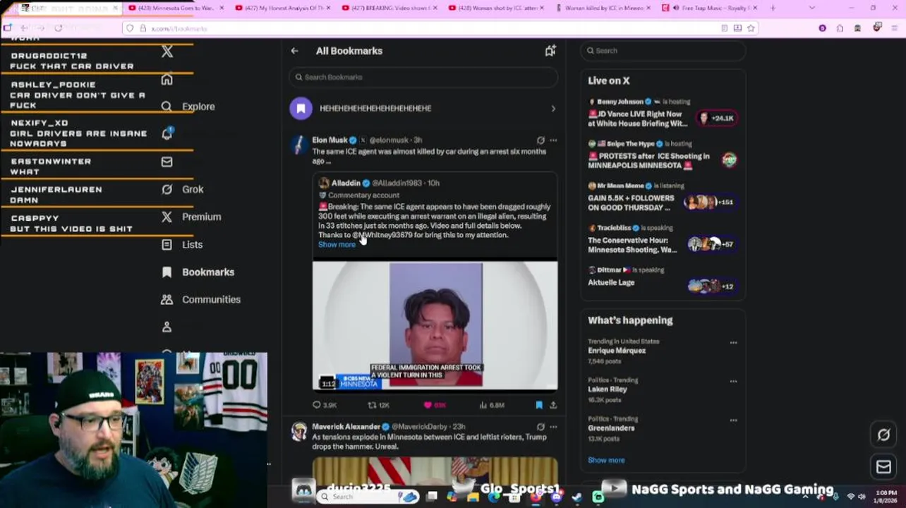The width and height of the screenshot is (906, 508).
Task: Open Maverick Alexander's profile name link
Action: coord(346,426)
